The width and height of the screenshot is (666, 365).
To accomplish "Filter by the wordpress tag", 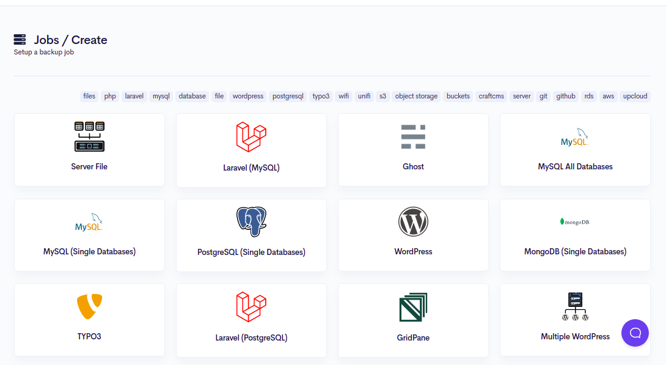I will (x=248, y=96).
